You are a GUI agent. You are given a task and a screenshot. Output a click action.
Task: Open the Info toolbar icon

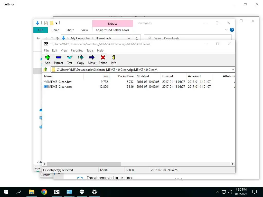(x=114, y=60)
